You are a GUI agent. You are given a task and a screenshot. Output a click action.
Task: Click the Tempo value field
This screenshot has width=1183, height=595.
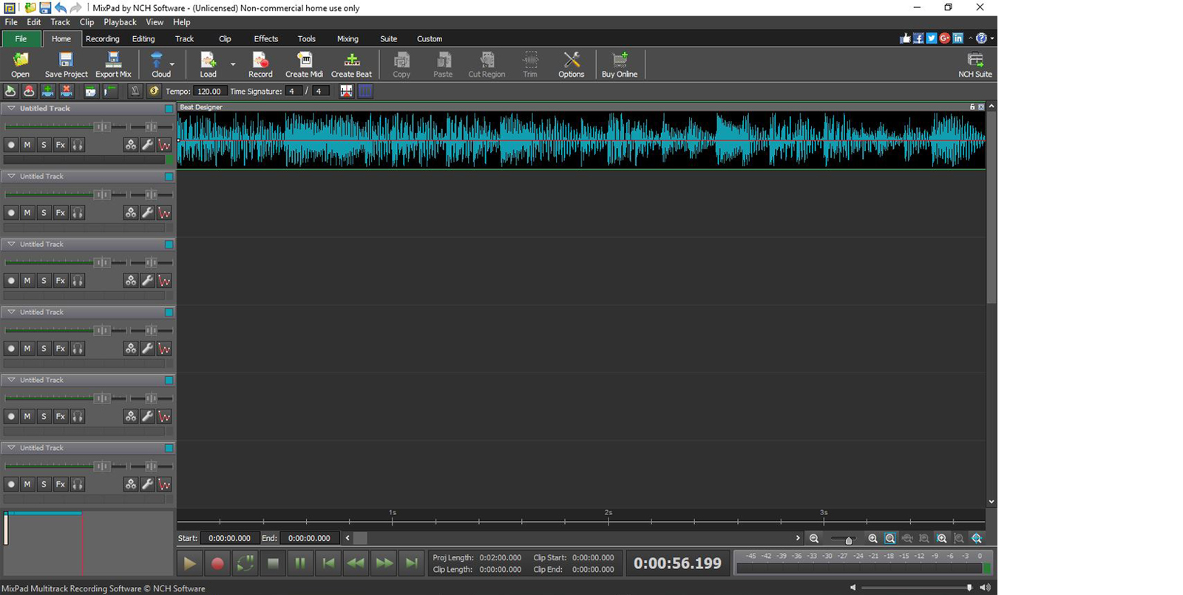pyautogui.click(x=209, y=91)
